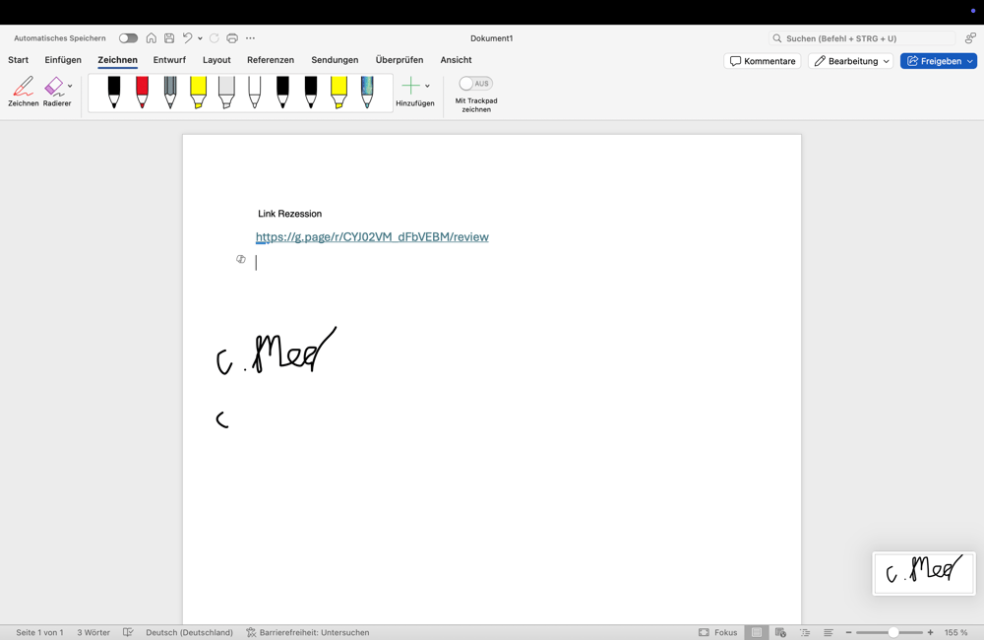Select the Radierer eraser tool

pyautogui.click(x=55, y=91)
